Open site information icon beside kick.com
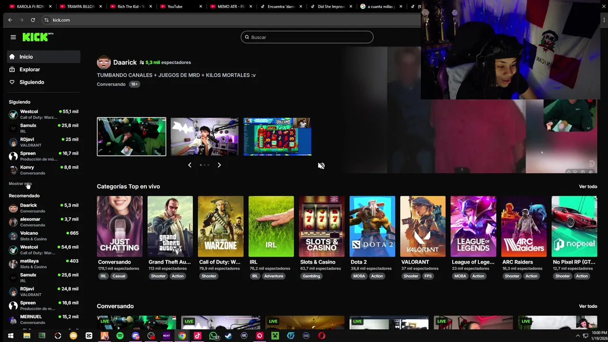This screenshot has width=608, height=342. [46, 20]
